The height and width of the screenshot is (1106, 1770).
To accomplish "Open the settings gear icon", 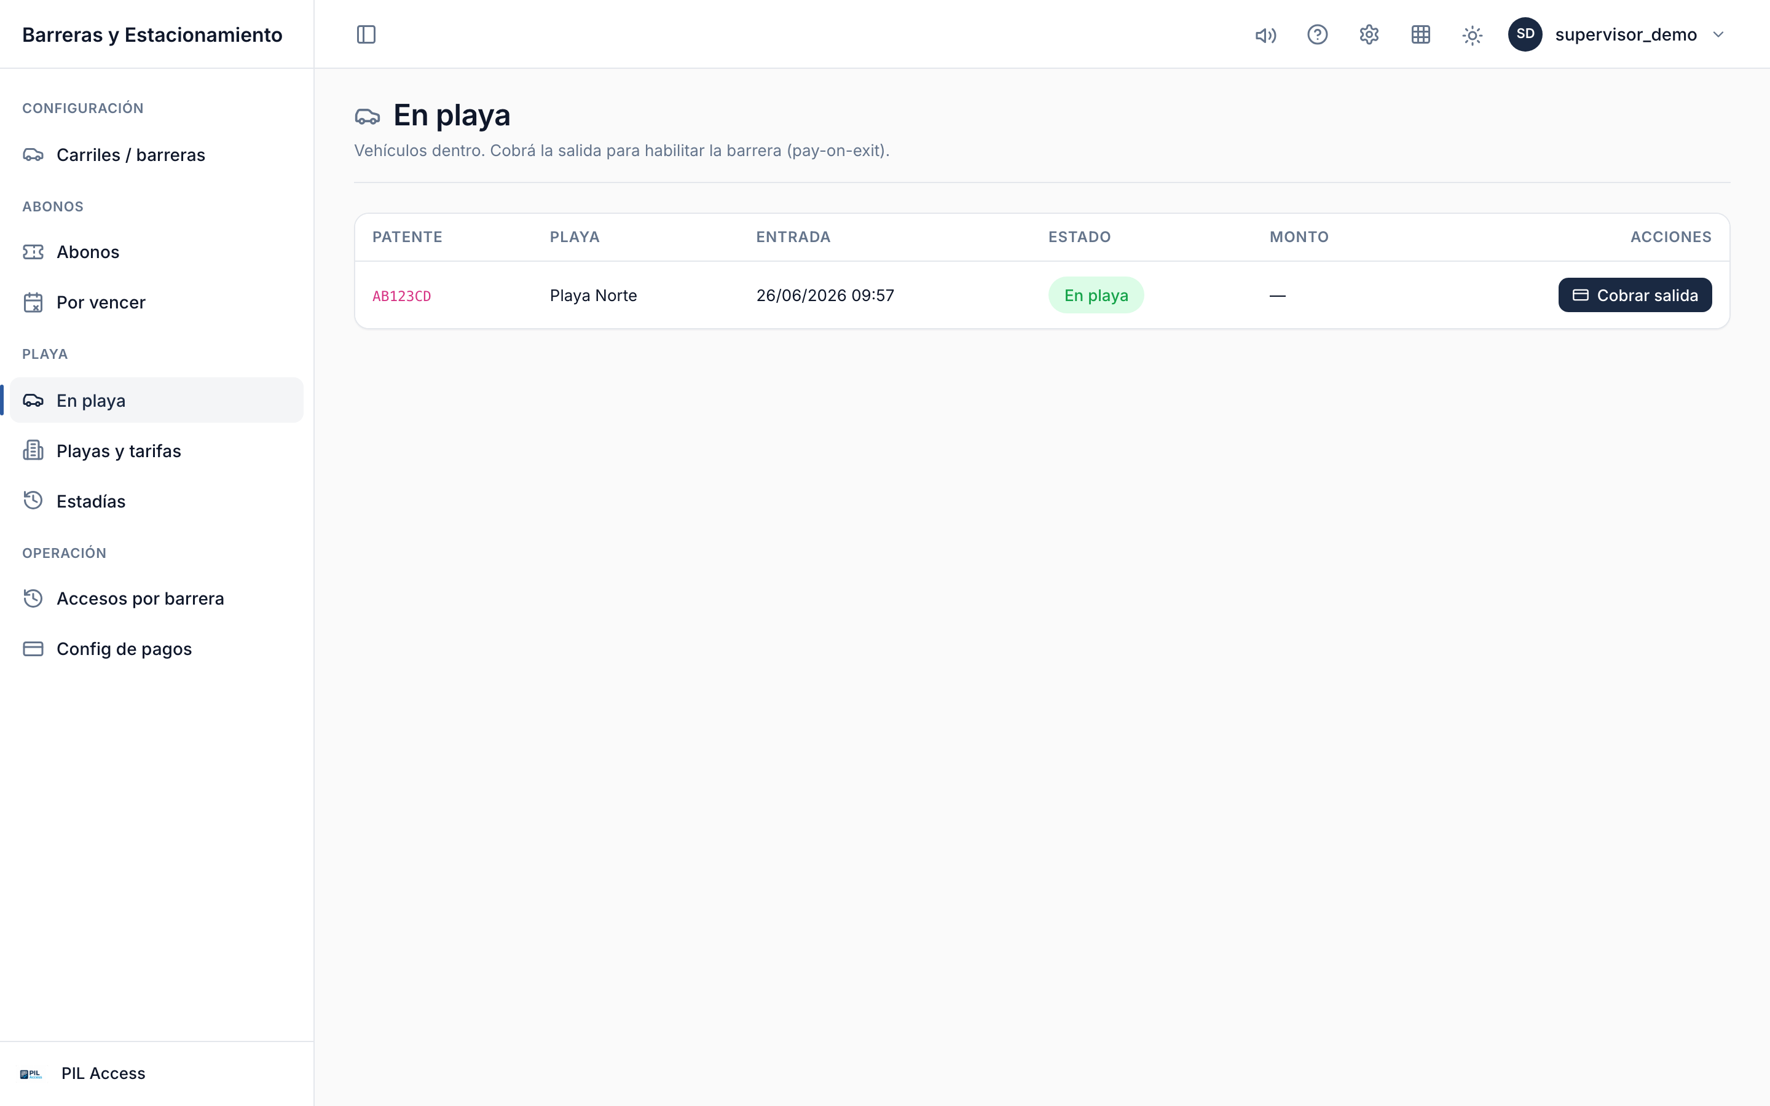I will pos(1369,34).
